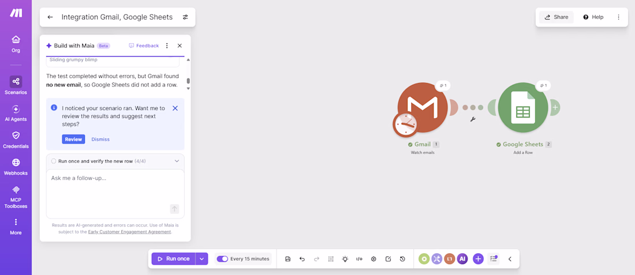The width and height of the screenshot is (635, 275).
Task: Open MCP Toolboxes
Action: [16, 197]
